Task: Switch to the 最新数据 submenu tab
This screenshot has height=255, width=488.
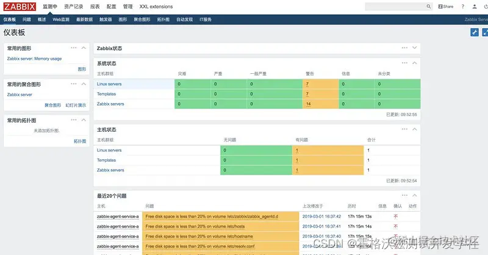Action: tap(85, 20)
